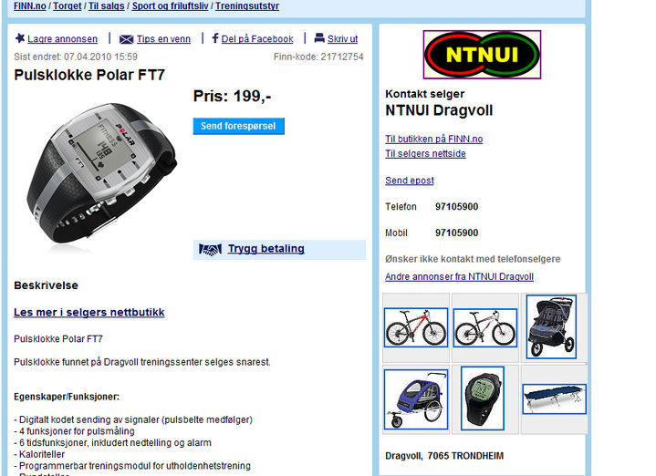The width and height of the screenshot is (656, 476).
Task: Click the printer icon beside Skriv ut
Action: click(x=319, y=38)
